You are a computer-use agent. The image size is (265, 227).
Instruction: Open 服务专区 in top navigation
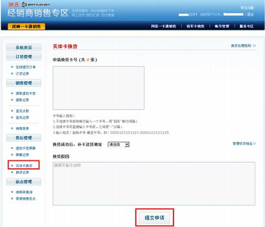coord(247,26)
